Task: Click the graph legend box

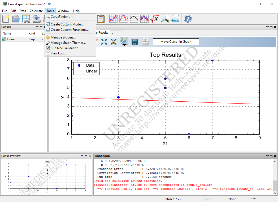Action: coord(86,68)
